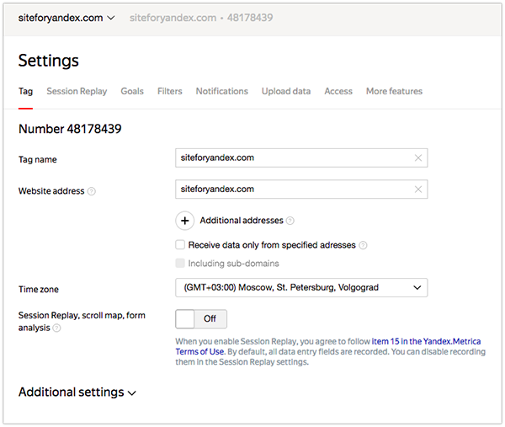Open help icon next to Website address
This screenshot has height=427, width=505.
(x=92, y=191)
